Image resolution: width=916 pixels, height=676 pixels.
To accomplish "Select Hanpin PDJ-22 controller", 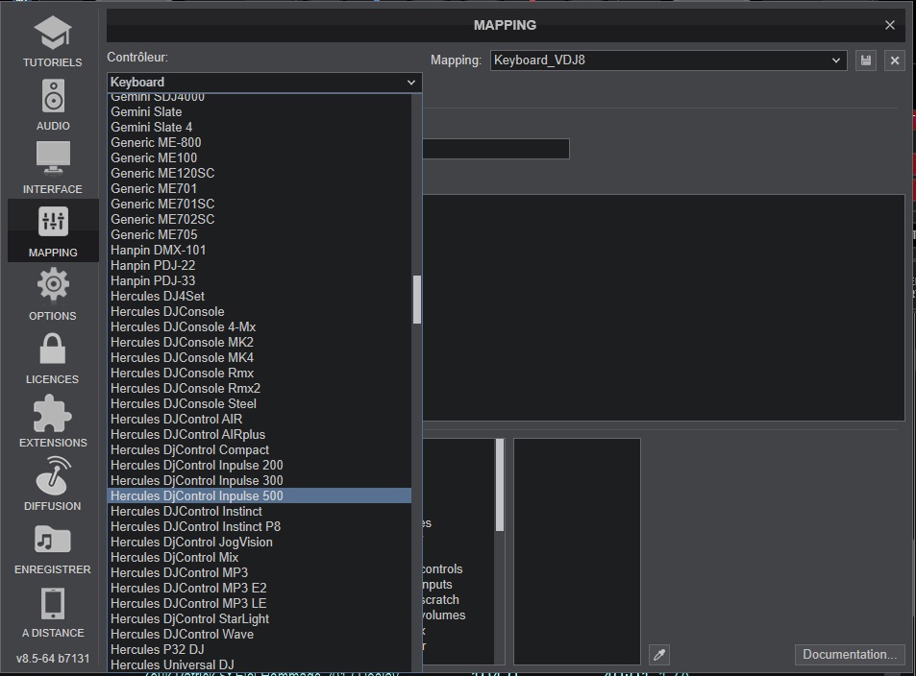I will point(260,265).
